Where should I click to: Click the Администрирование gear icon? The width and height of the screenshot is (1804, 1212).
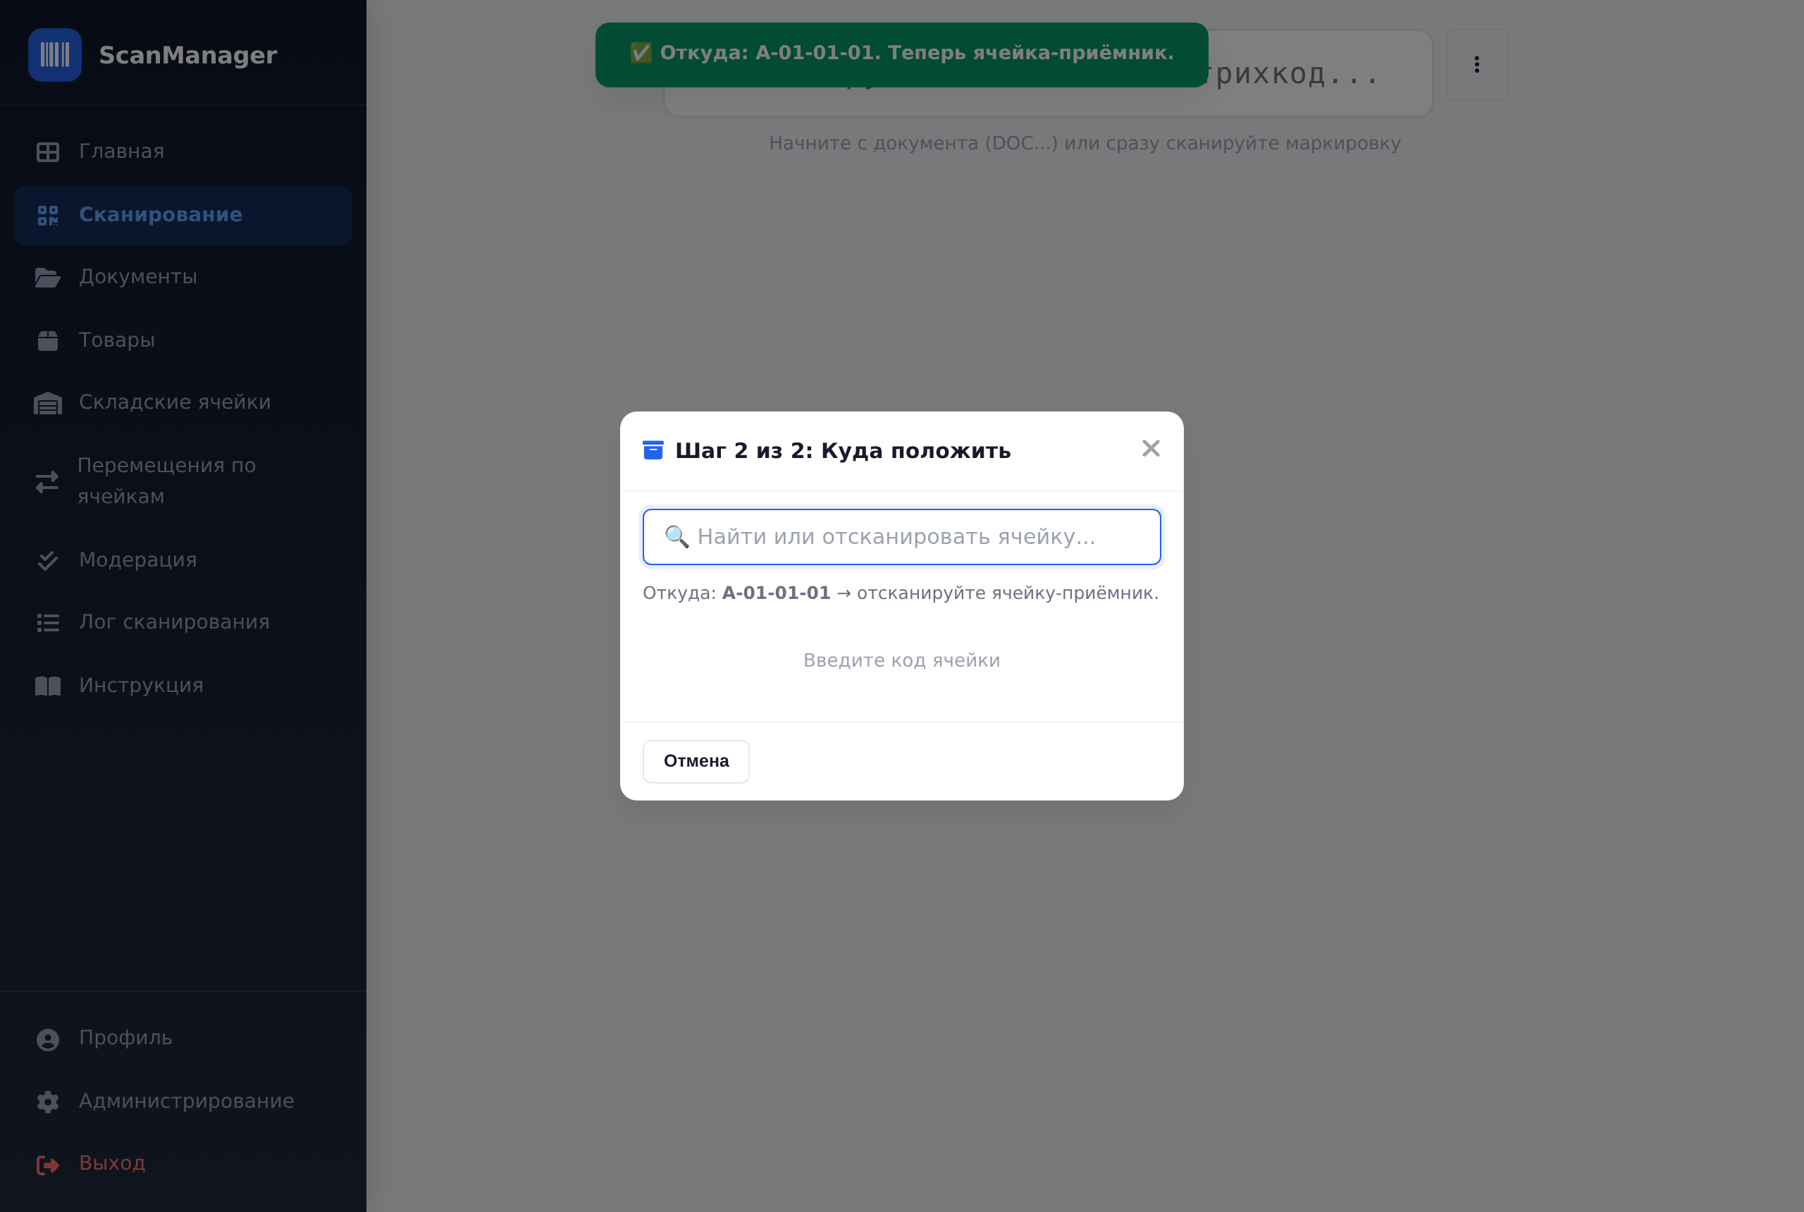[x=48, y=1101]
